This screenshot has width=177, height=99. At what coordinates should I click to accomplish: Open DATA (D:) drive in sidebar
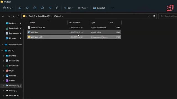(13, 90)
